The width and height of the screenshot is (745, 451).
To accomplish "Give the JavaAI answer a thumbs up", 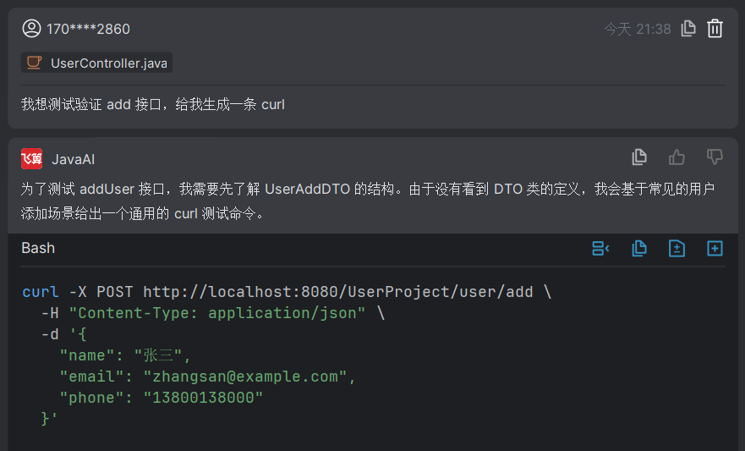I will [x=677, y=157].
